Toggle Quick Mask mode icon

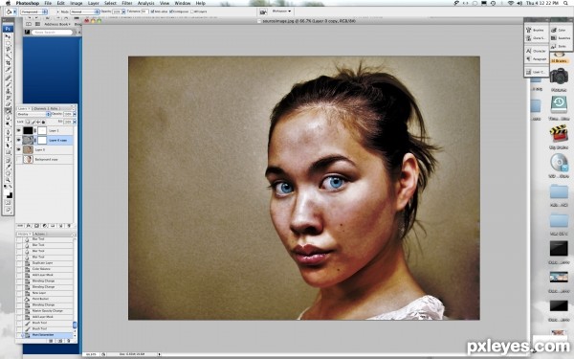coord(8,202)
